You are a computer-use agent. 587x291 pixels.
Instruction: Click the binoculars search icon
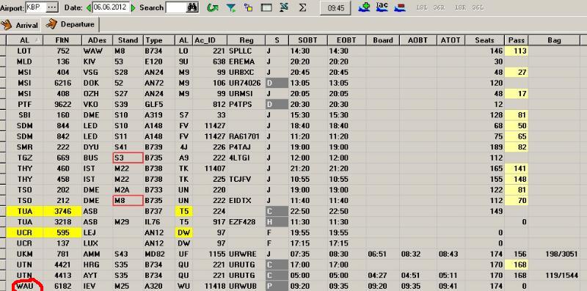(192, 7)
